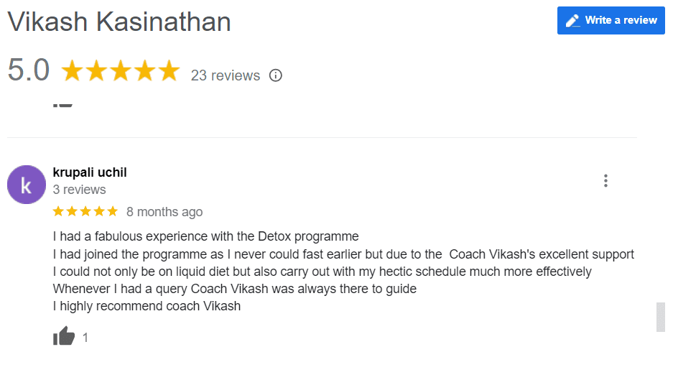Viewport: 673px width, 375px height.
Task: Click the 5.0 rating score
Action: 28,70
